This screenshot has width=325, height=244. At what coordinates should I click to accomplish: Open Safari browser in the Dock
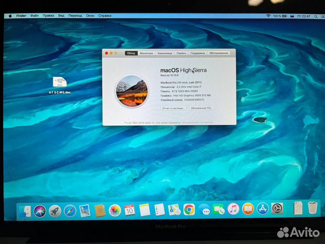click(70, 211)
